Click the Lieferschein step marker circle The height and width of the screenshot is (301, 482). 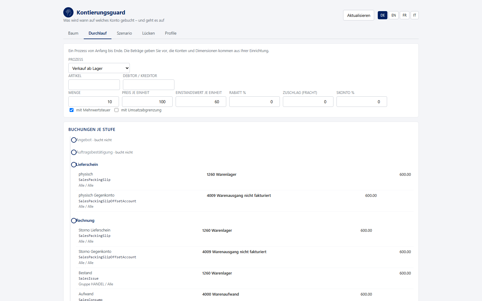(x=74, y=165)
